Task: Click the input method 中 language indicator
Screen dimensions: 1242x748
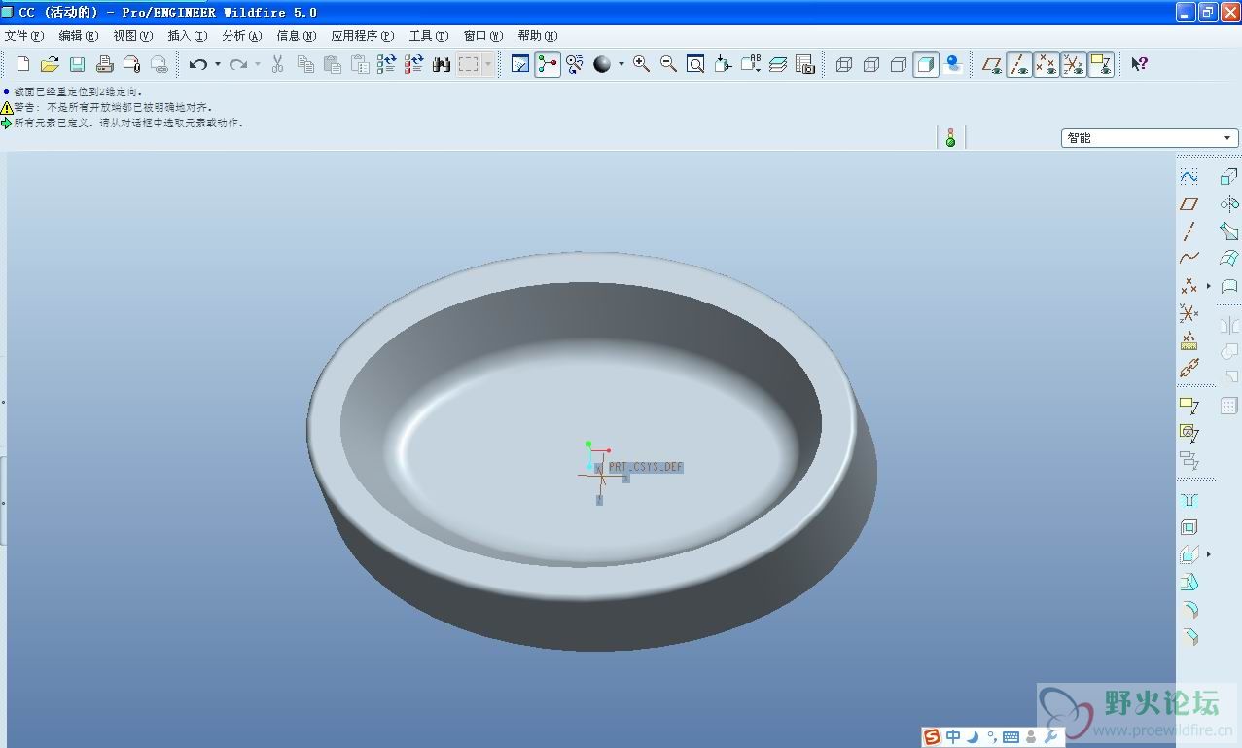Action: pos(953,737)
